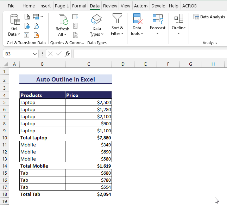This screenshot has height=205, width=227.
Task: Click the Forecast icon
Action: click(157, 19)
